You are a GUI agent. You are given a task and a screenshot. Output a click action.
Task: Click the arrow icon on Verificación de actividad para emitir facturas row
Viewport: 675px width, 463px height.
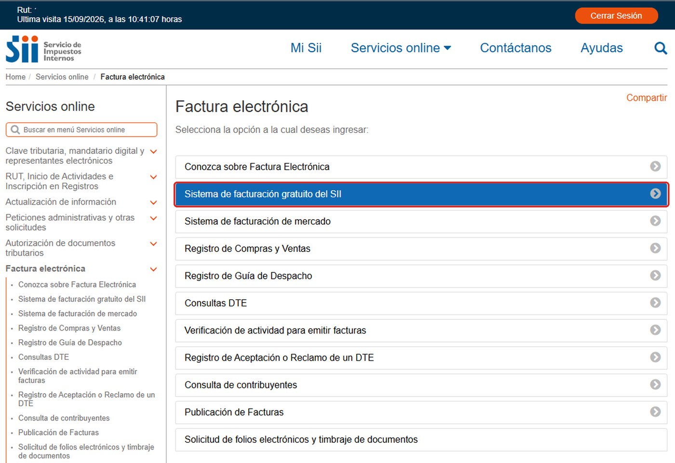pyautogui.click(x=655, y=330)
